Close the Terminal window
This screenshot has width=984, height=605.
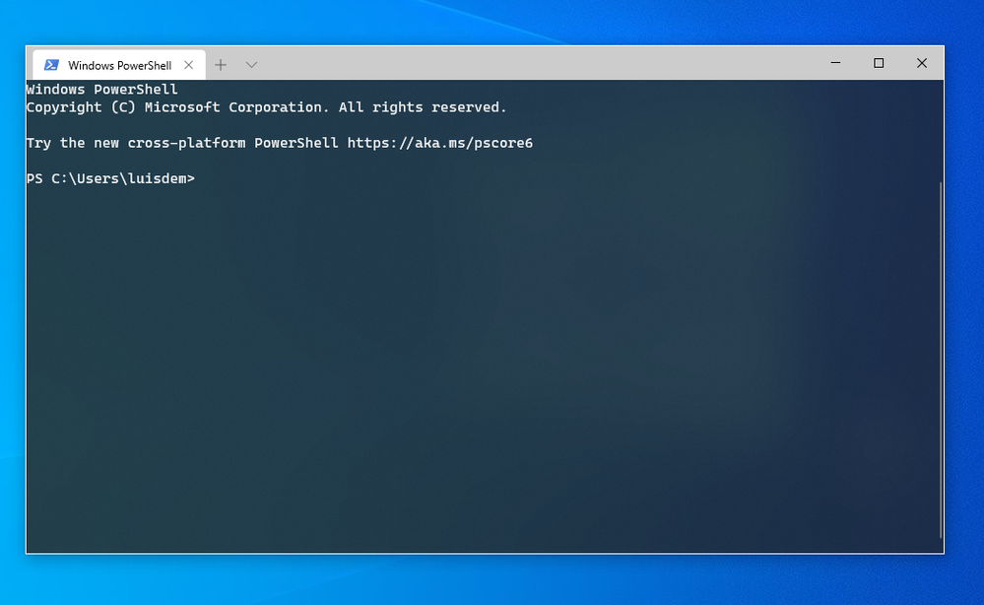pyautogui.click(x=921, y=63)
